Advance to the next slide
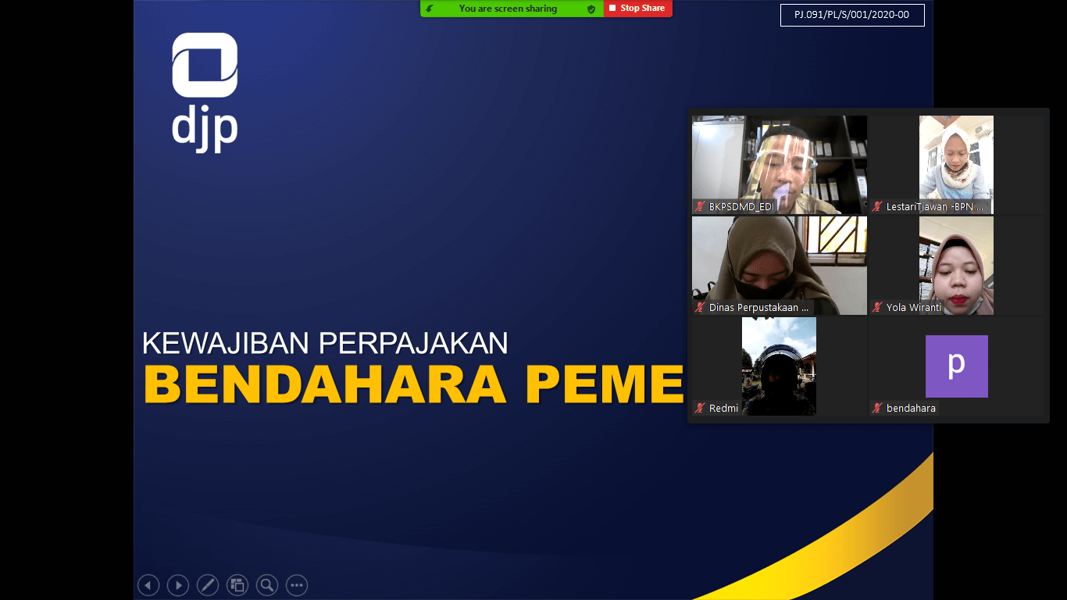Screen dimensions: 1067x600 178,585
